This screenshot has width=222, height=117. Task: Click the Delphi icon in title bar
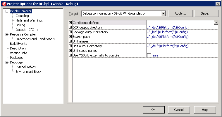[x=4, y=4]
